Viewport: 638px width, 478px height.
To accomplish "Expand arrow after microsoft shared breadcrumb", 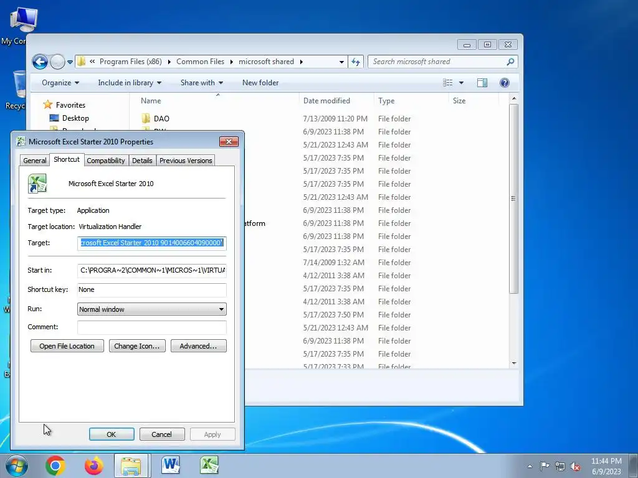I will pos(301,62).
